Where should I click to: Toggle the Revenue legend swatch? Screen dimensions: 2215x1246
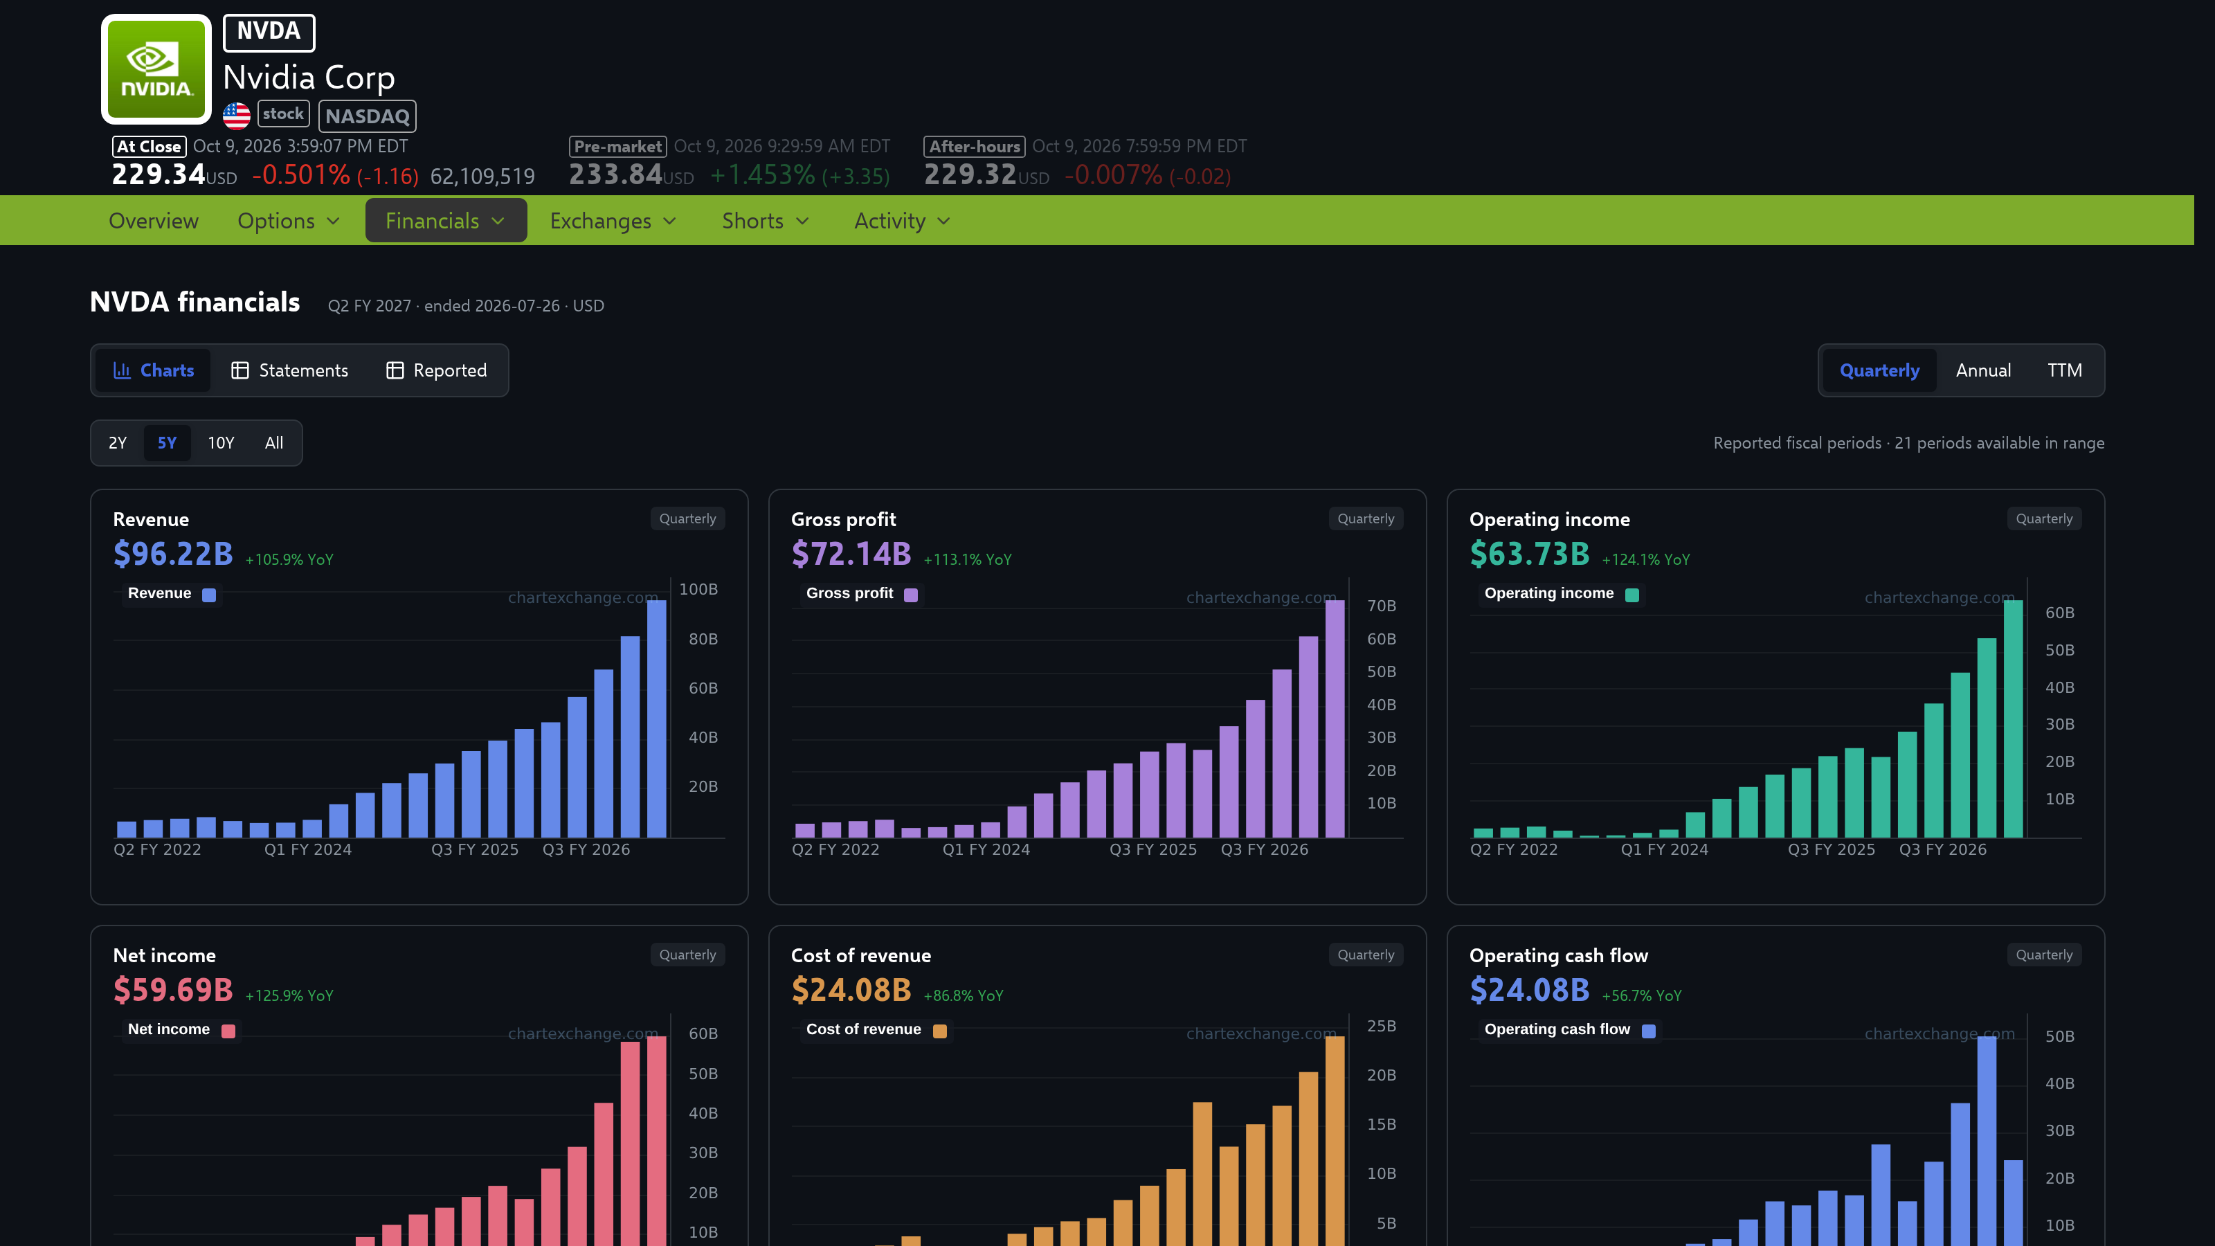point(209,594)
